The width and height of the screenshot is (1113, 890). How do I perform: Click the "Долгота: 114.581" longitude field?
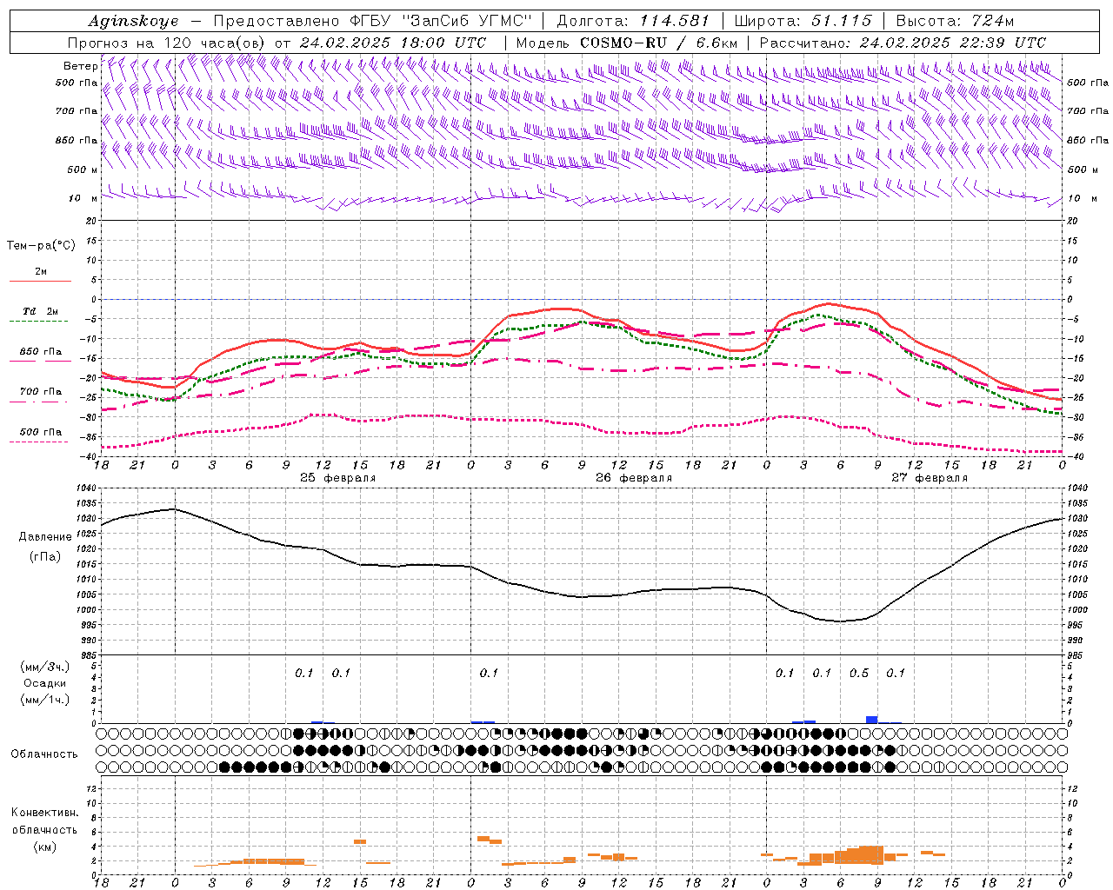click(x=633, y=21)
